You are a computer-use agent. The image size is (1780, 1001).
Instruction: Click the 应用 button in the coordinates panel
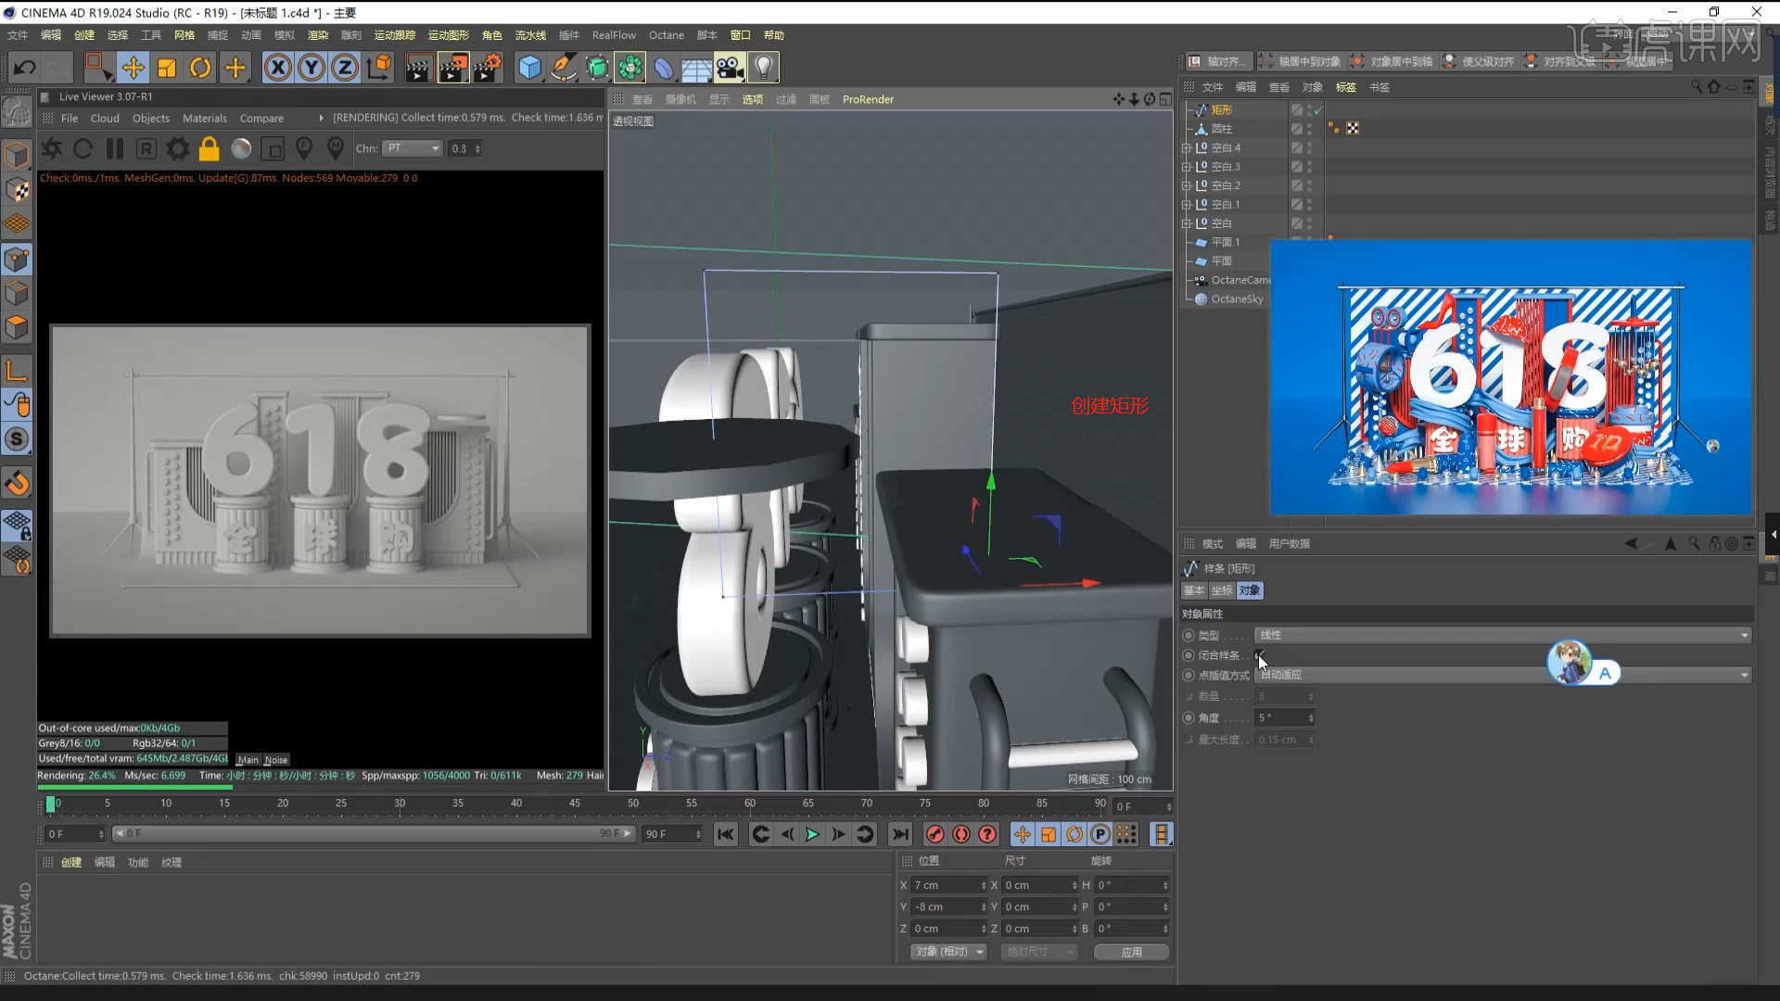(1131, 952)
